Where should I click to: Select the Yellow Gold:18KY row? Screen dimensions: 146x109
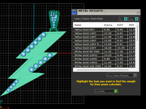(104, 41)
